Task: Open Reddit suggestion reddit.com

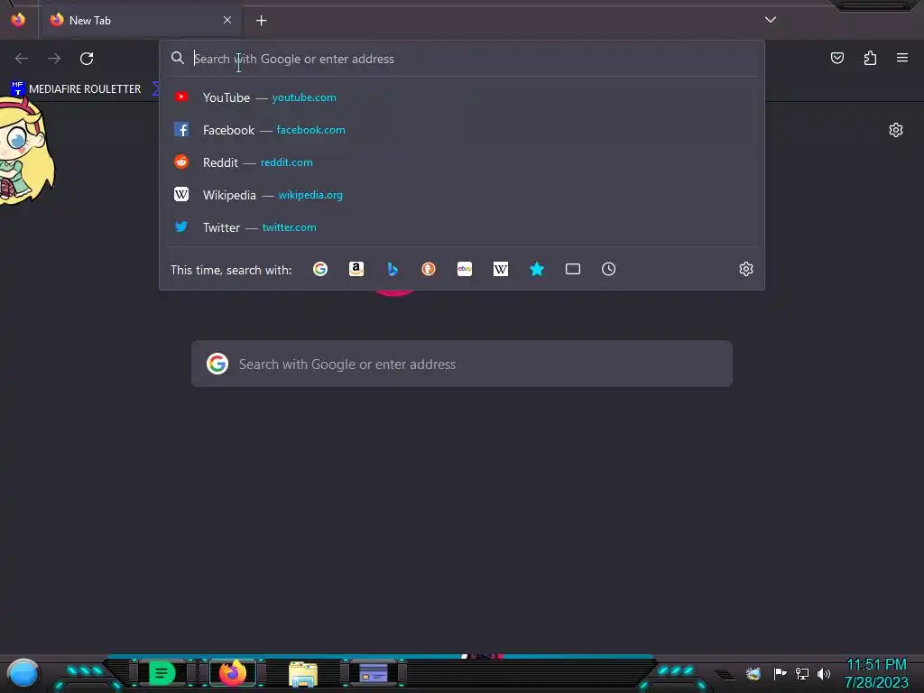Action: pos(462,162)
